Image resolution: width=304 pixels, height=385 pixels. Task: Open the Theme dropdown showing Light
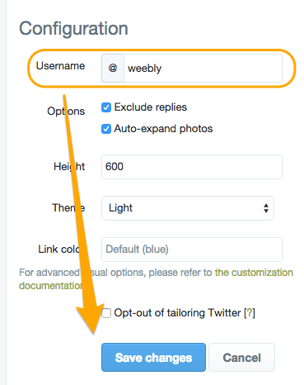(x=188, y=208)
